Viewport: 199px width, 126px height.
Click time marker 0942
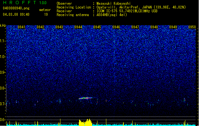[x=40, y=27]
